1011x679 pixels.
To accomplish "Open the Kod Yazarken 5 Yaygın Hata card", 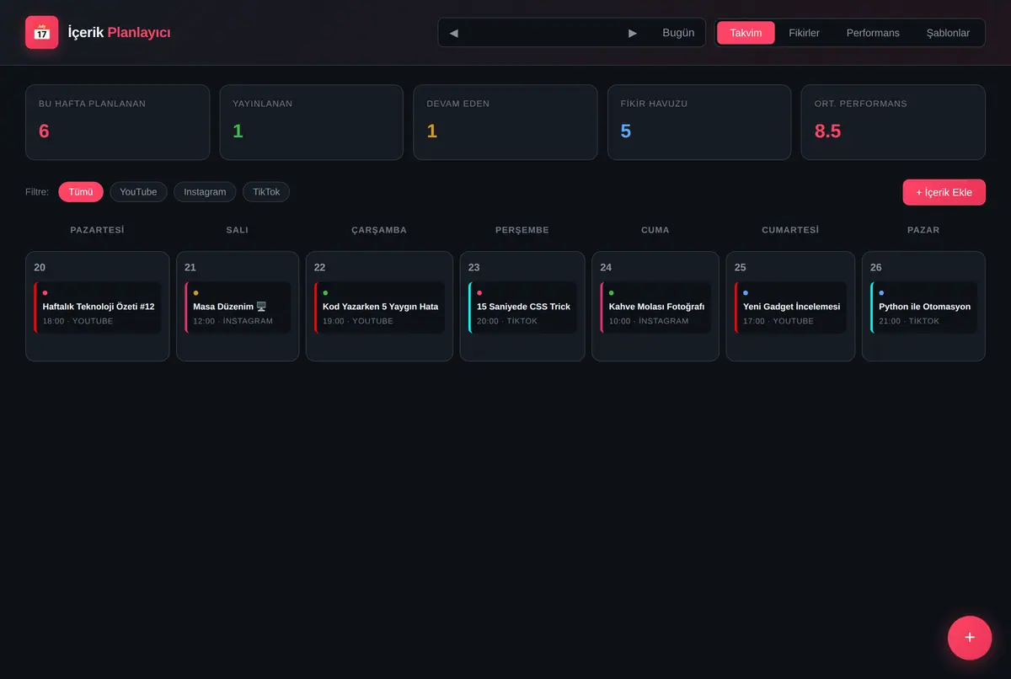I will [x=379, y=307].
